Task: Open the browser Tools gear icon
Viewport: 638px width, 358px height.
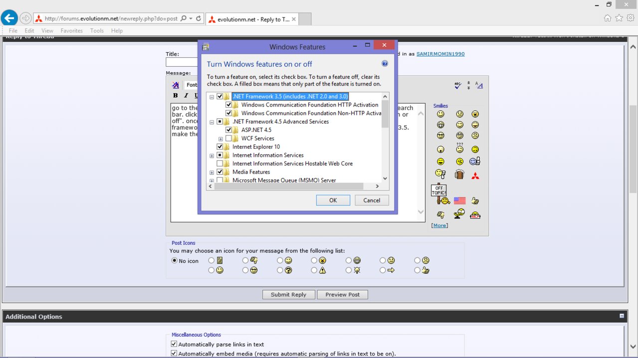Action: pyautogui.click(x=631, y=18)
